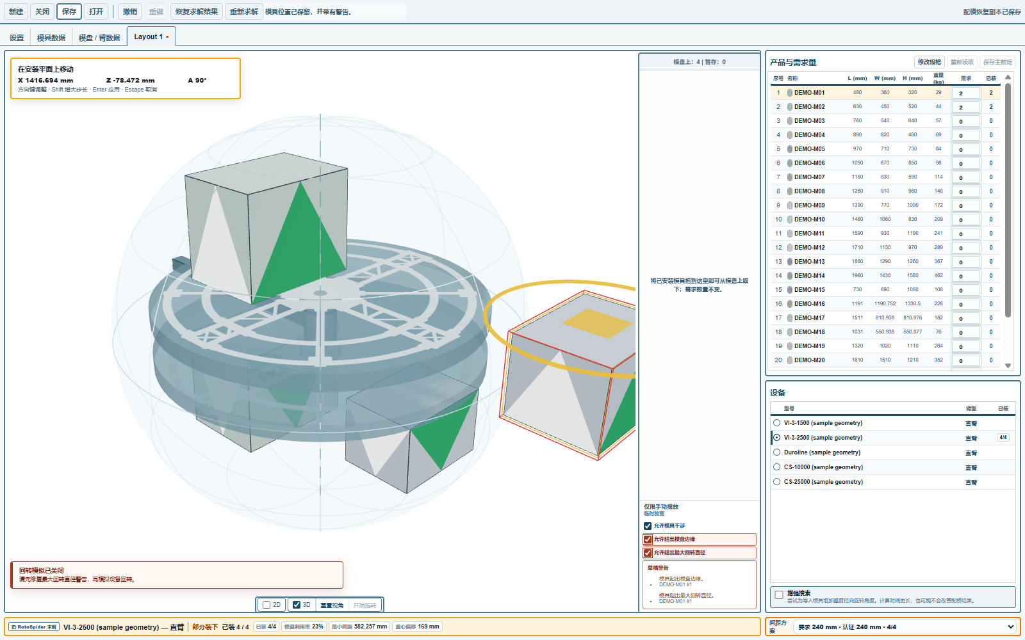Enable the 增强搜索 checkbox

pos(779,595)
